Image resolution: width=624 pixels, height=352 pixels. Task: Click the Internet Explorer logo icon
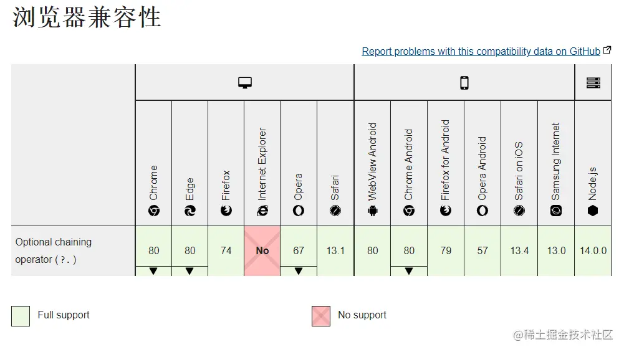262,211
